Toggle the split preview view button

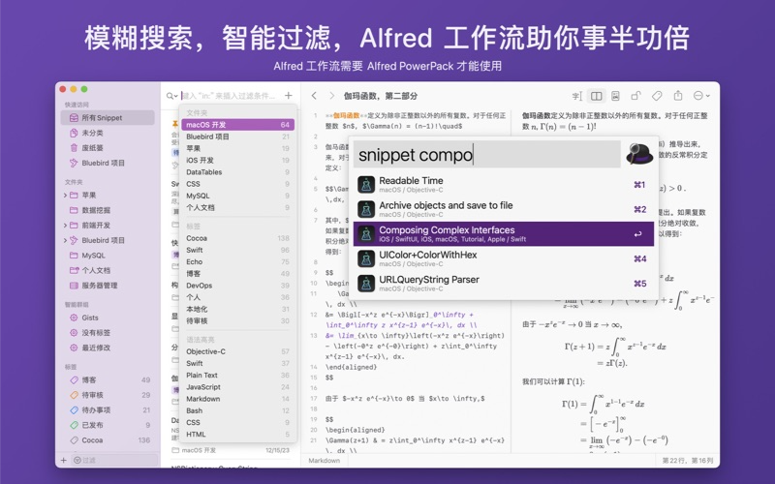pyautogui.click(x=597, y=96)
